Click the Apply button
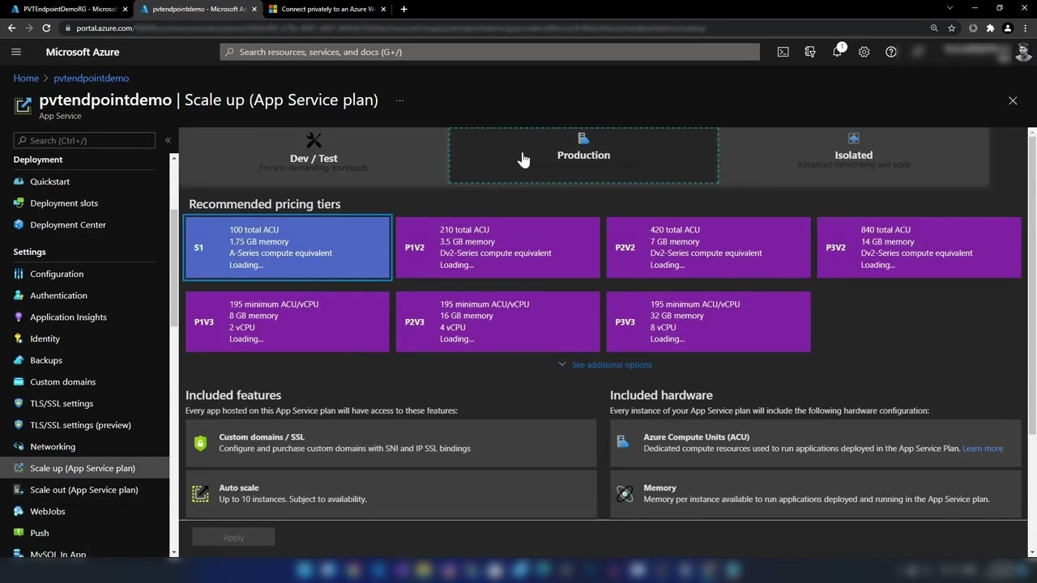1037x583 pixels. (233, 538)
